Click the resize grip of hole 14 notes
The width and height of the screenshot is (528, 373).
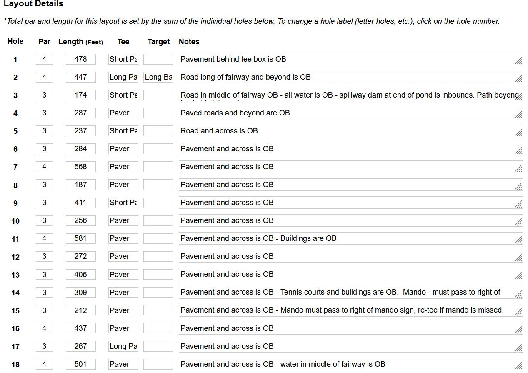pos(518,294)
